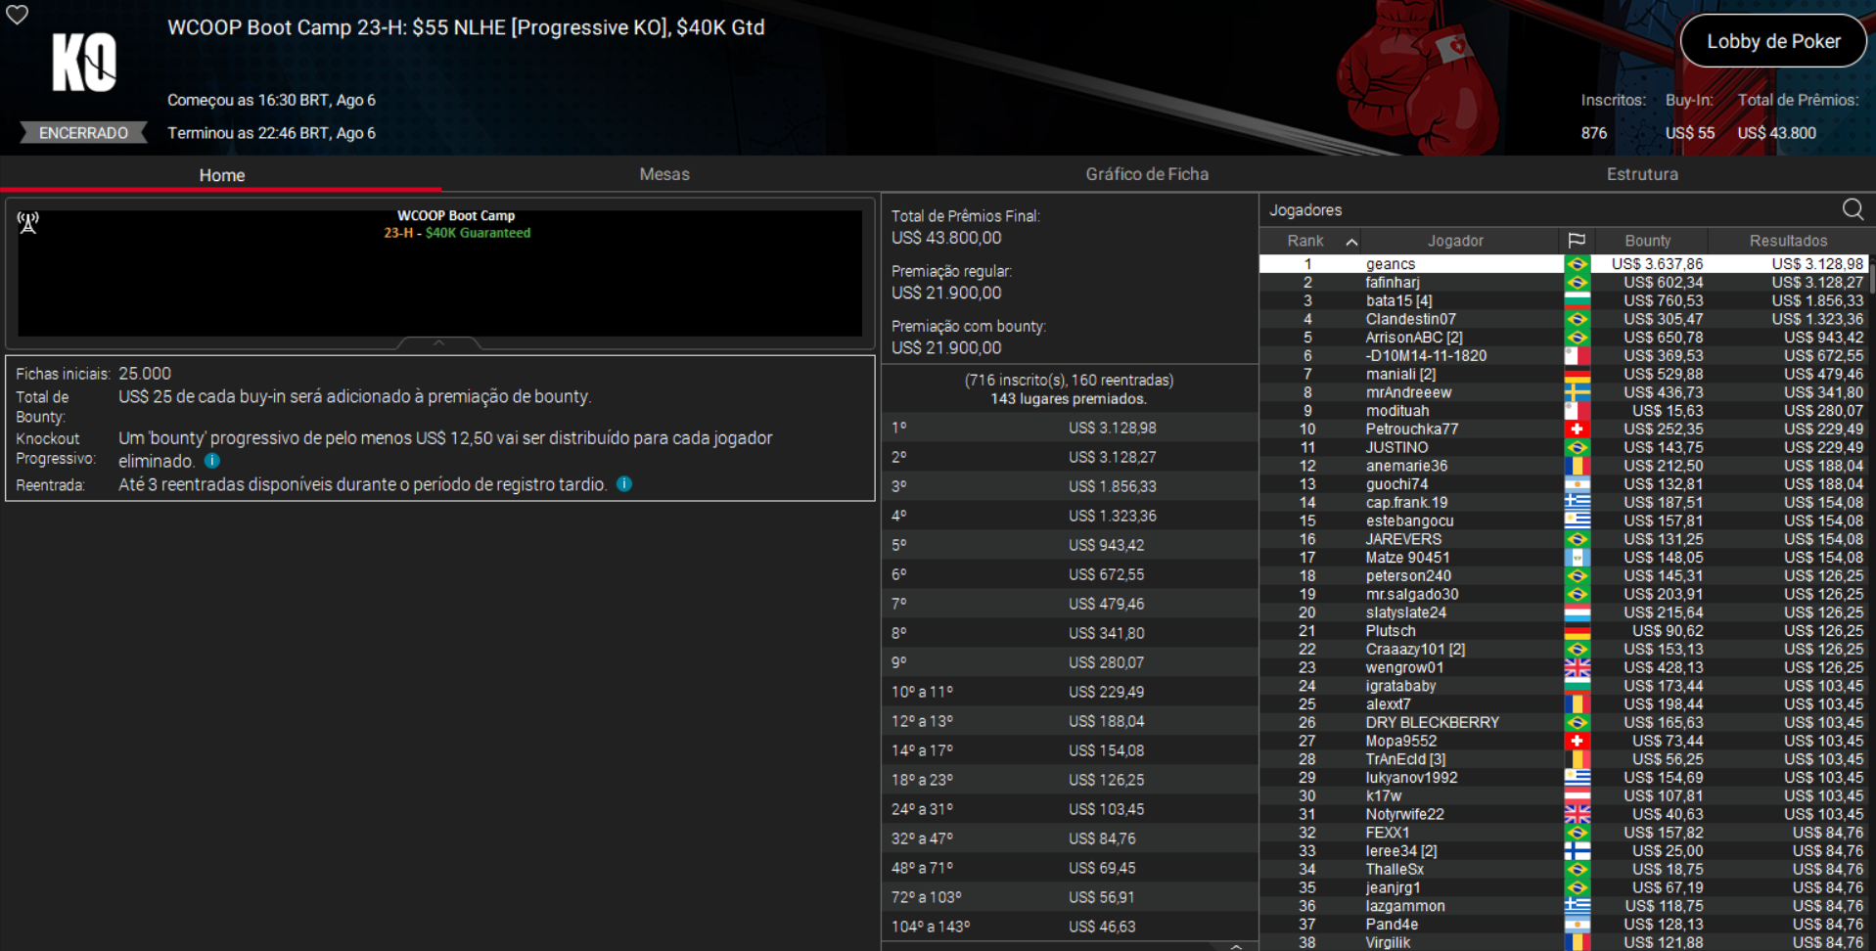Click the Rank column header
Viewport: 1876px width, 951px height.
[1305, 241]
